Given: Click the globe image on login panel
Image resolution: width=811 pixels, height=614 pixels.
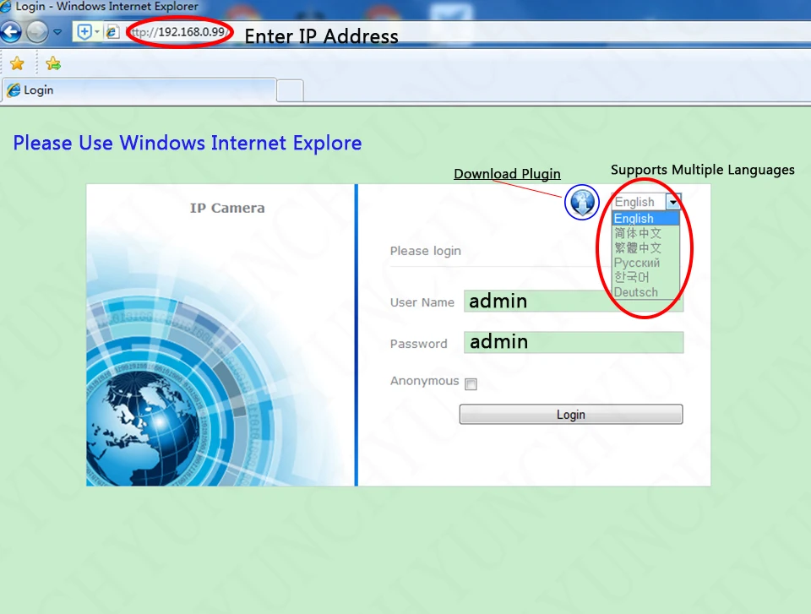Looking at the screenshot, I should tap(142, 428).
